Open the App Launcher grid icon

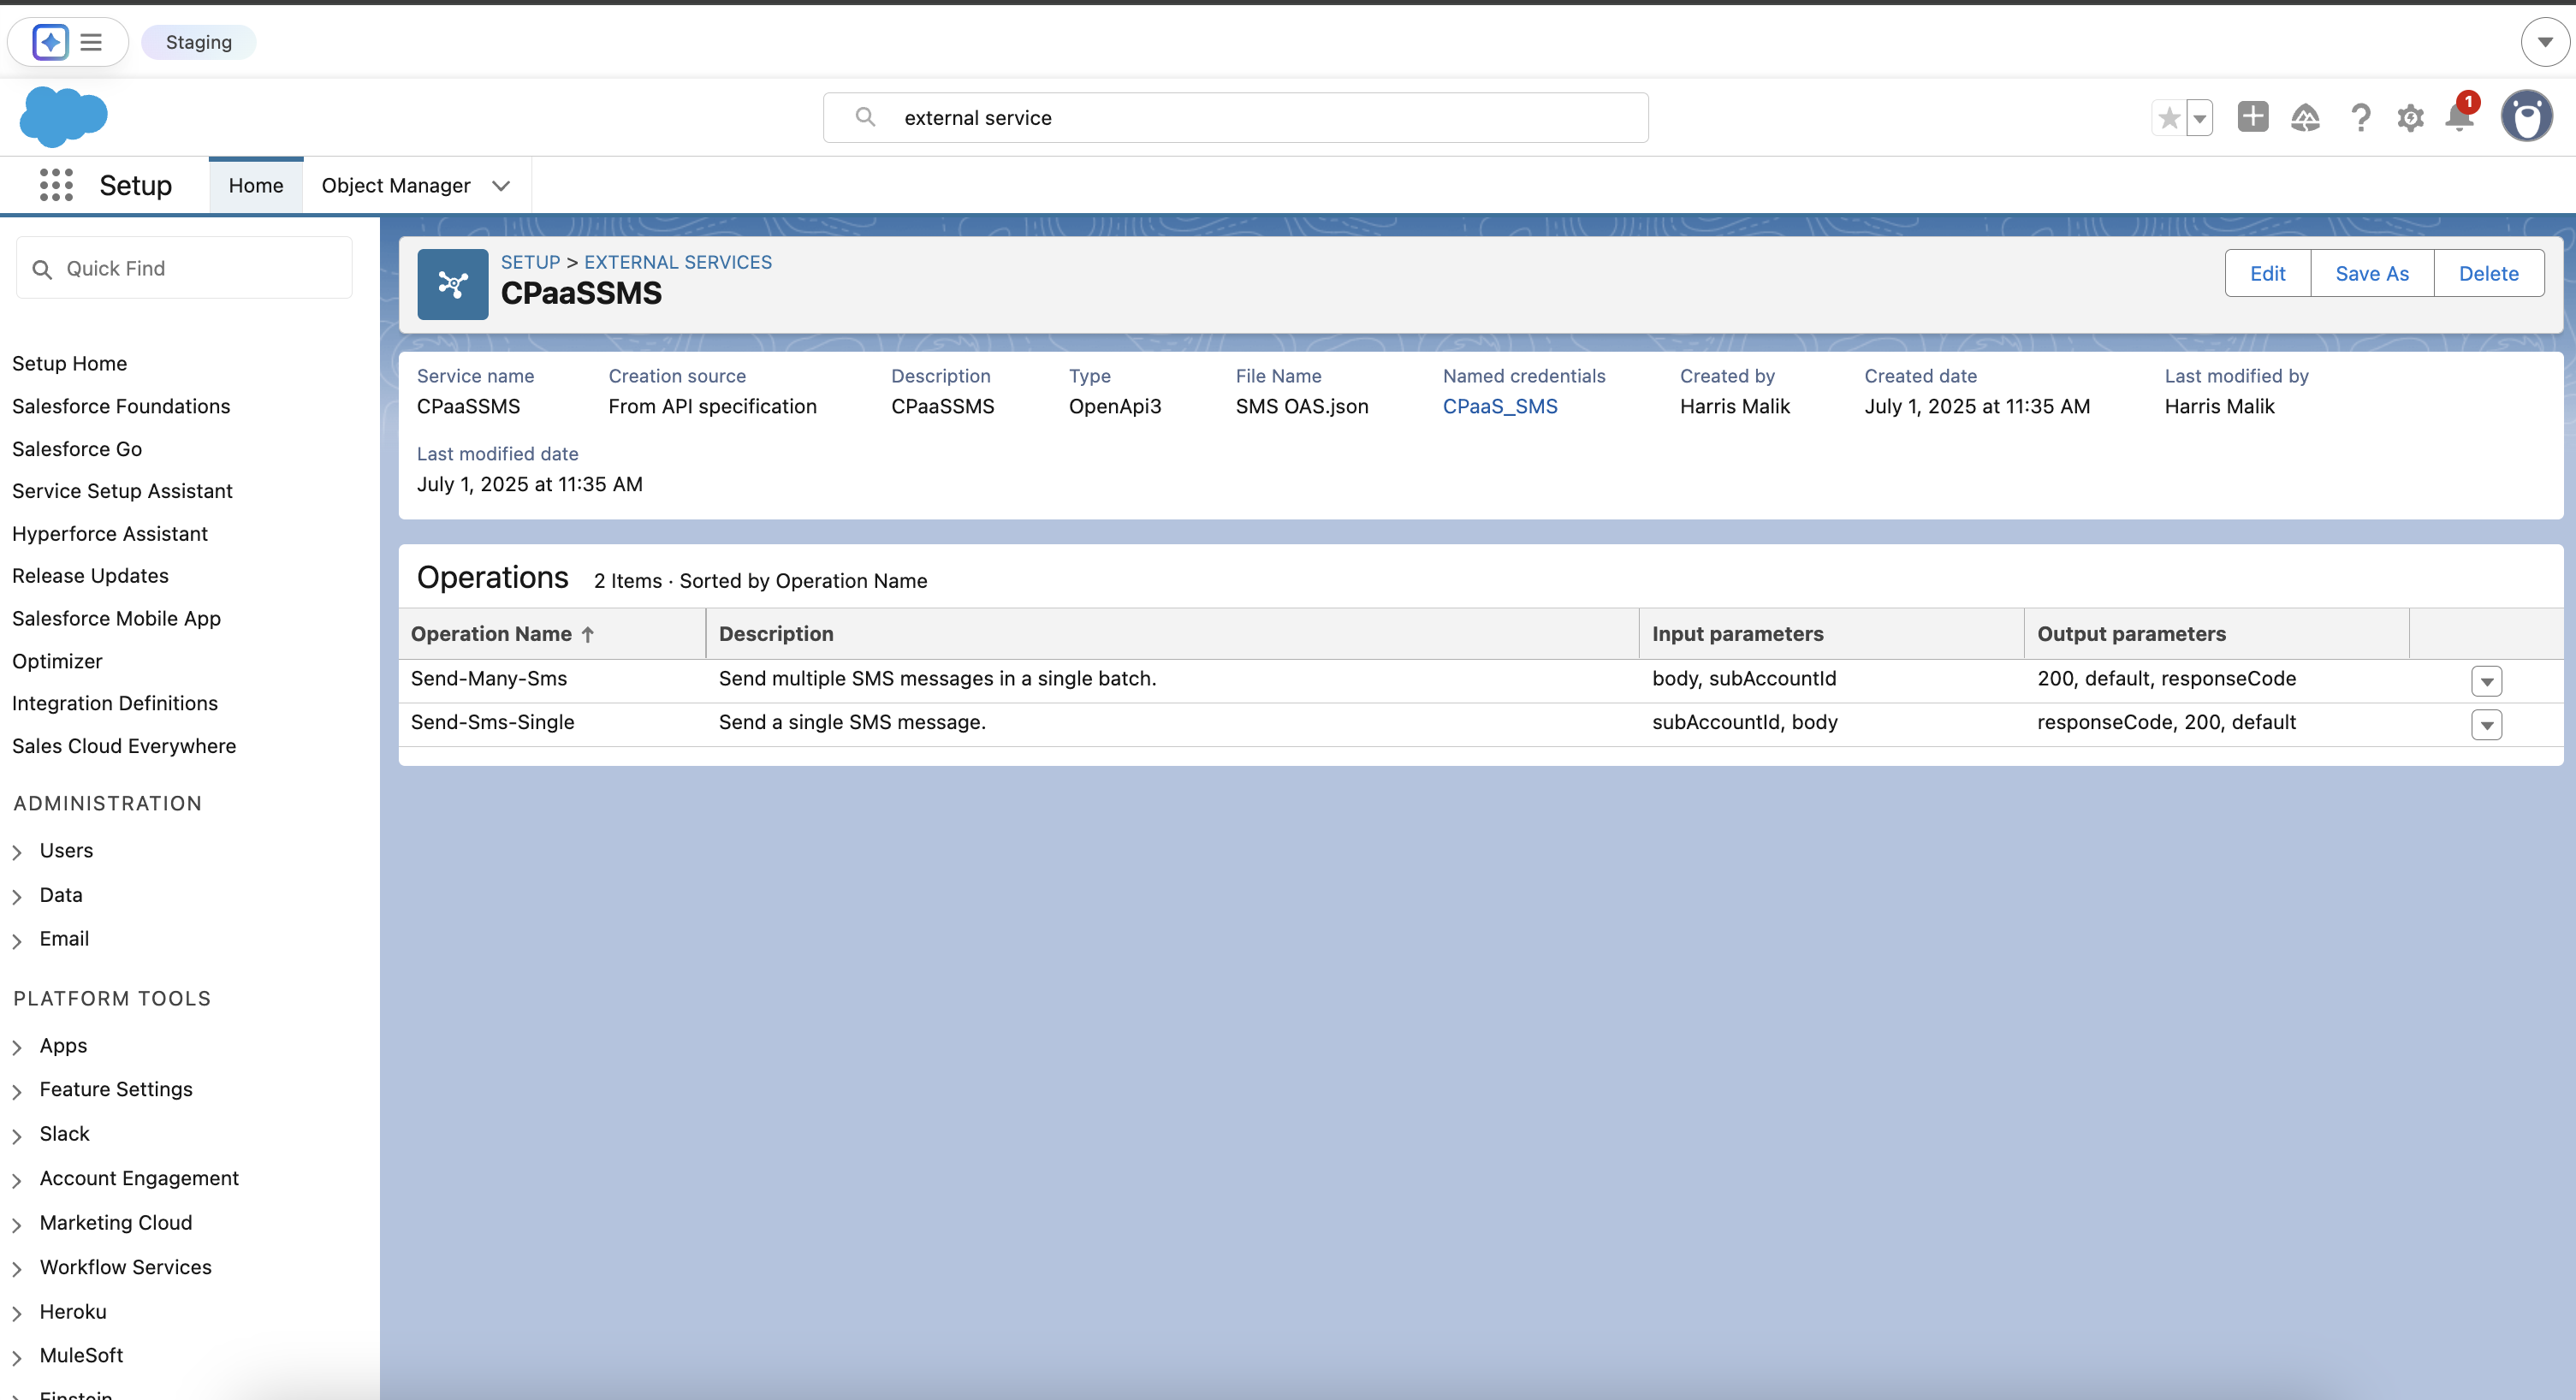pos(56,185)
